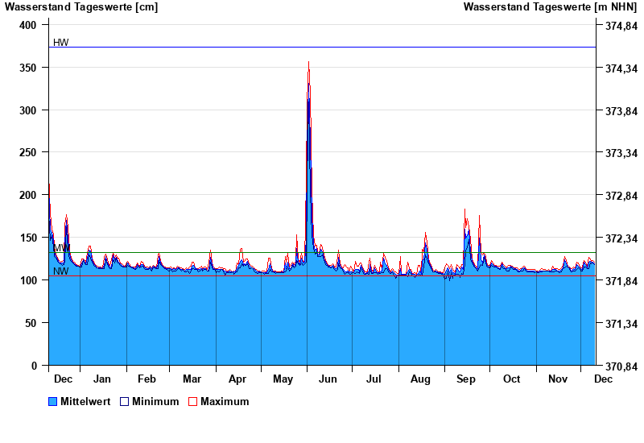The width and height of the screenshot is (644, 443).
Task: Click the Sep month label on the x-axis
Action: [x=466, y=379]
